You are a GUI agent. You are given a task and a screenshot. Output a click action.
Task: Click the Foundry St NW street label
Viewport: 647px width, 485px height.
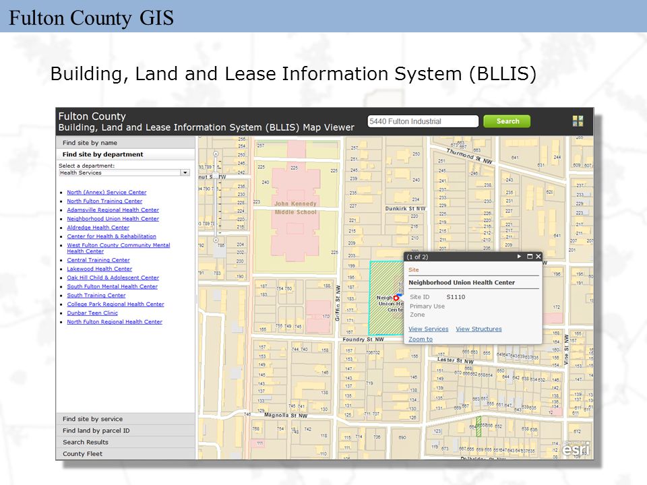pos(363,339)
